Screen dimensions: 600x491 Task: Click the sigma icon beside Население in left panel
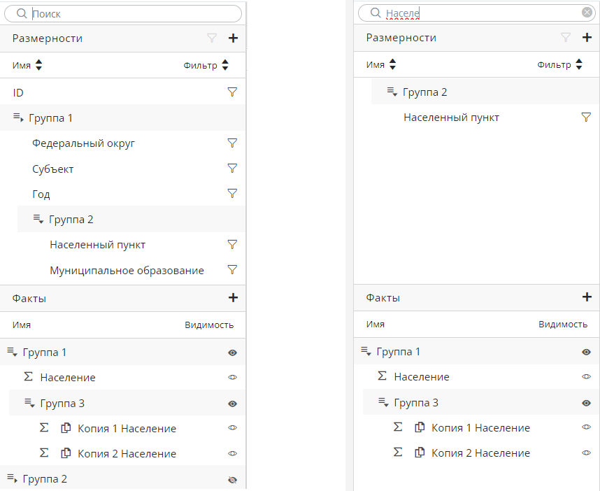pyautogui.click(x=29, y=377)
